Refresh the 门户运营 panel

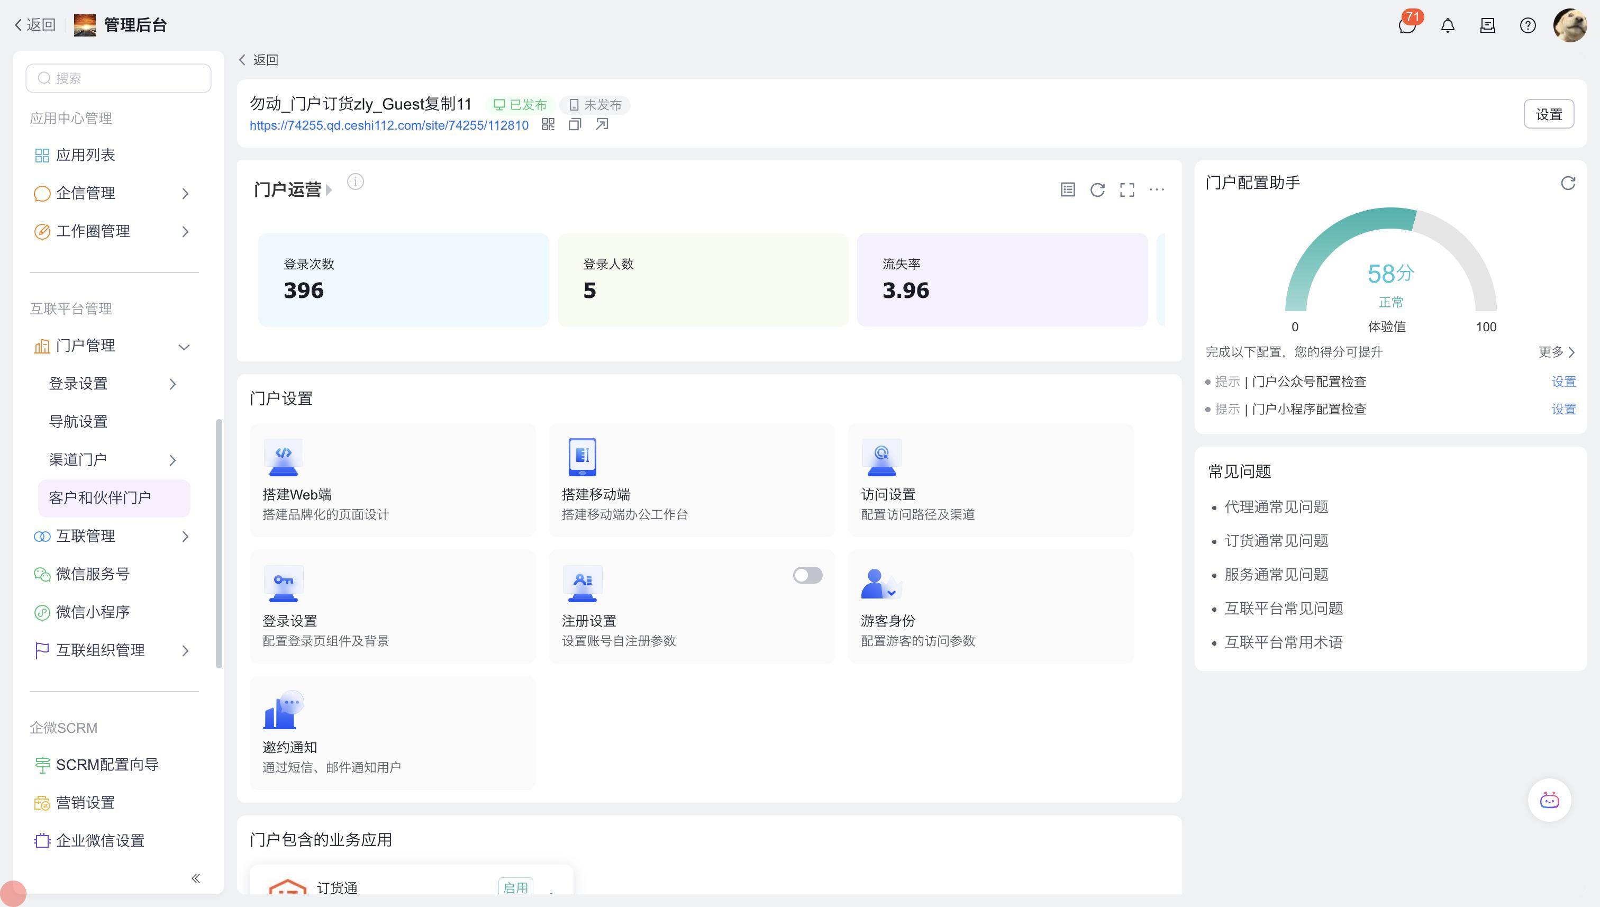tap(1097, 190)
